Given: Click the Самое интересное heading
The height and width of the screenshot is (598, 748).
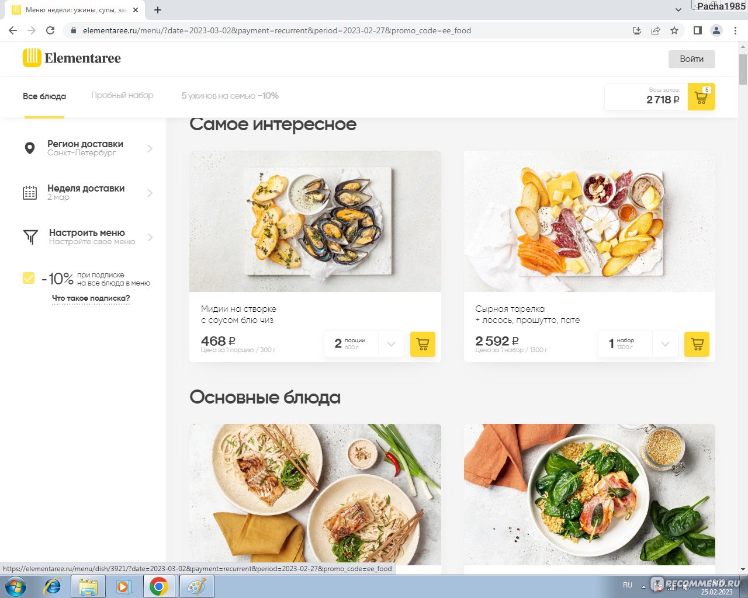Looking at the screenshot, I should [x=273, y=124].
